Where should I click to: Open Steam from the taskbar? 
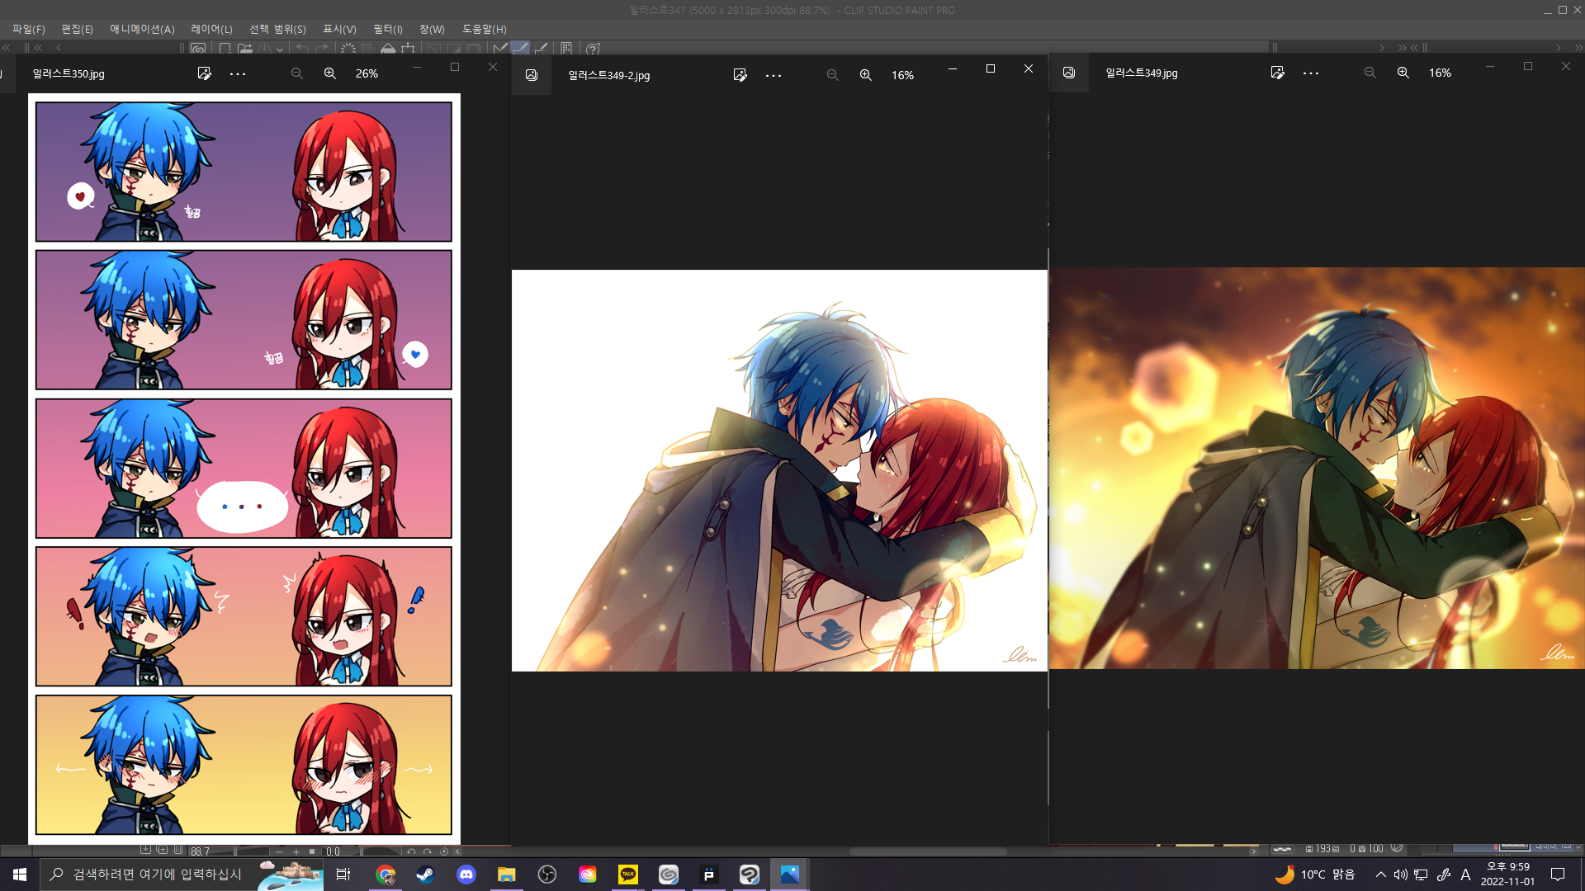pyautogui.click(x=426, y=874)
